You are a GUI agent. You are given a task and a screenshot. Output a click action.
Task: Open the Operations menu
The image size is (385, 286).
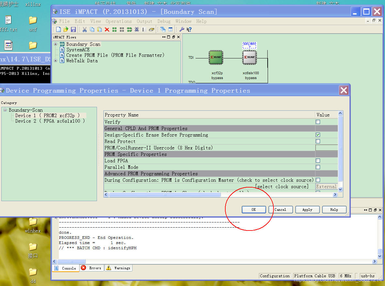(119, 21)
